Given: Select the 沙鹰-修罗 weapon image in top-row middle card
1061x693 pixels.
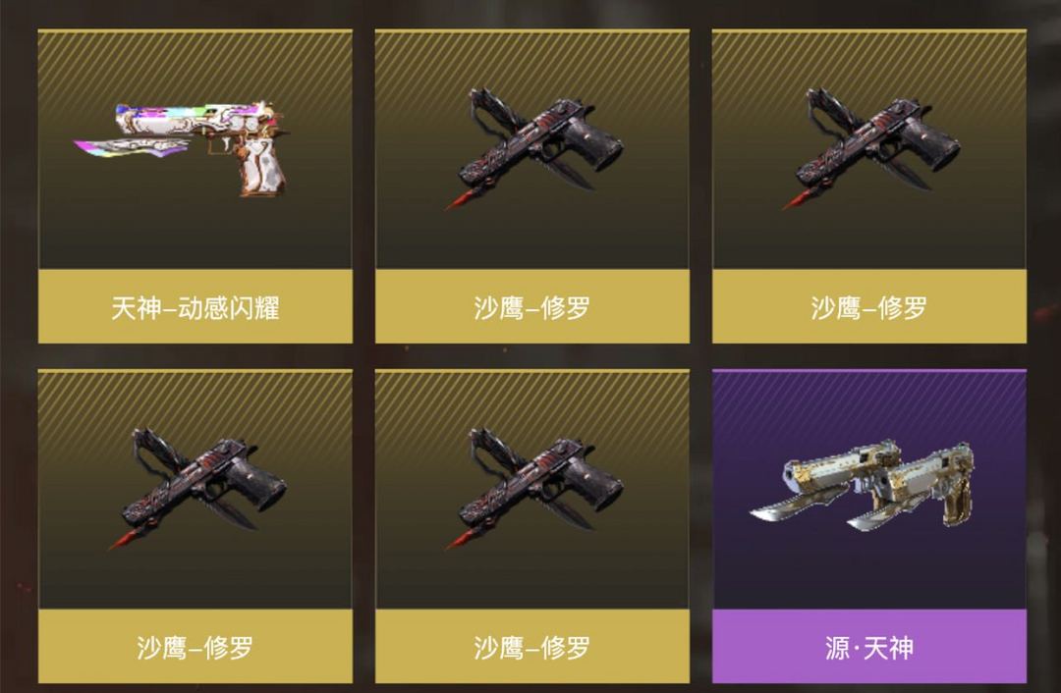Looking at the screenshot, I should (x=532, y=149).
